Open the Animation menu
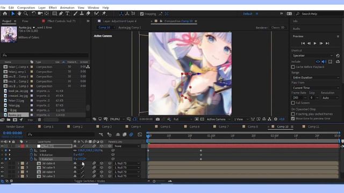Image resolution: width=344 pixels, height=193 pixels. pos(67,8)
